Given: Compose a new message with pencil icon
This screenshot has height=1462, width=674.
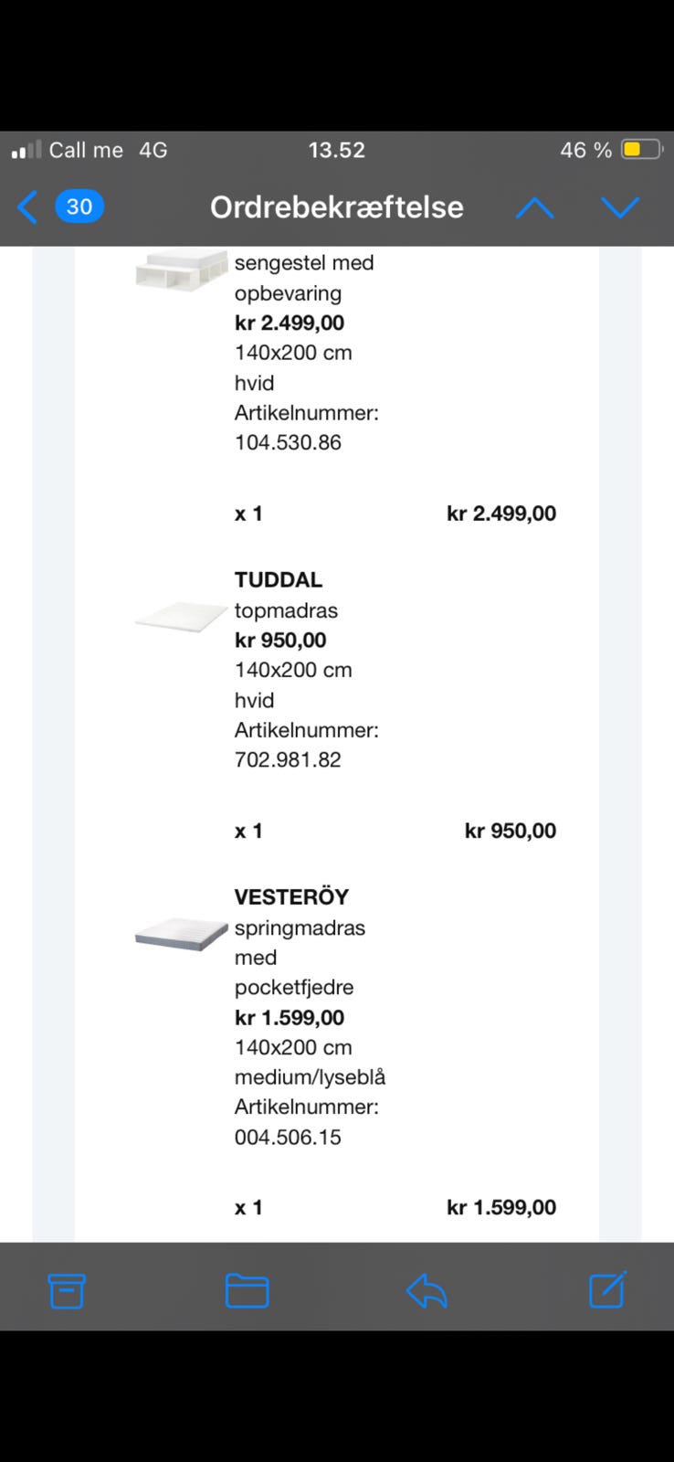Looking at the screenshot, I should click(x=607, y=1289).
